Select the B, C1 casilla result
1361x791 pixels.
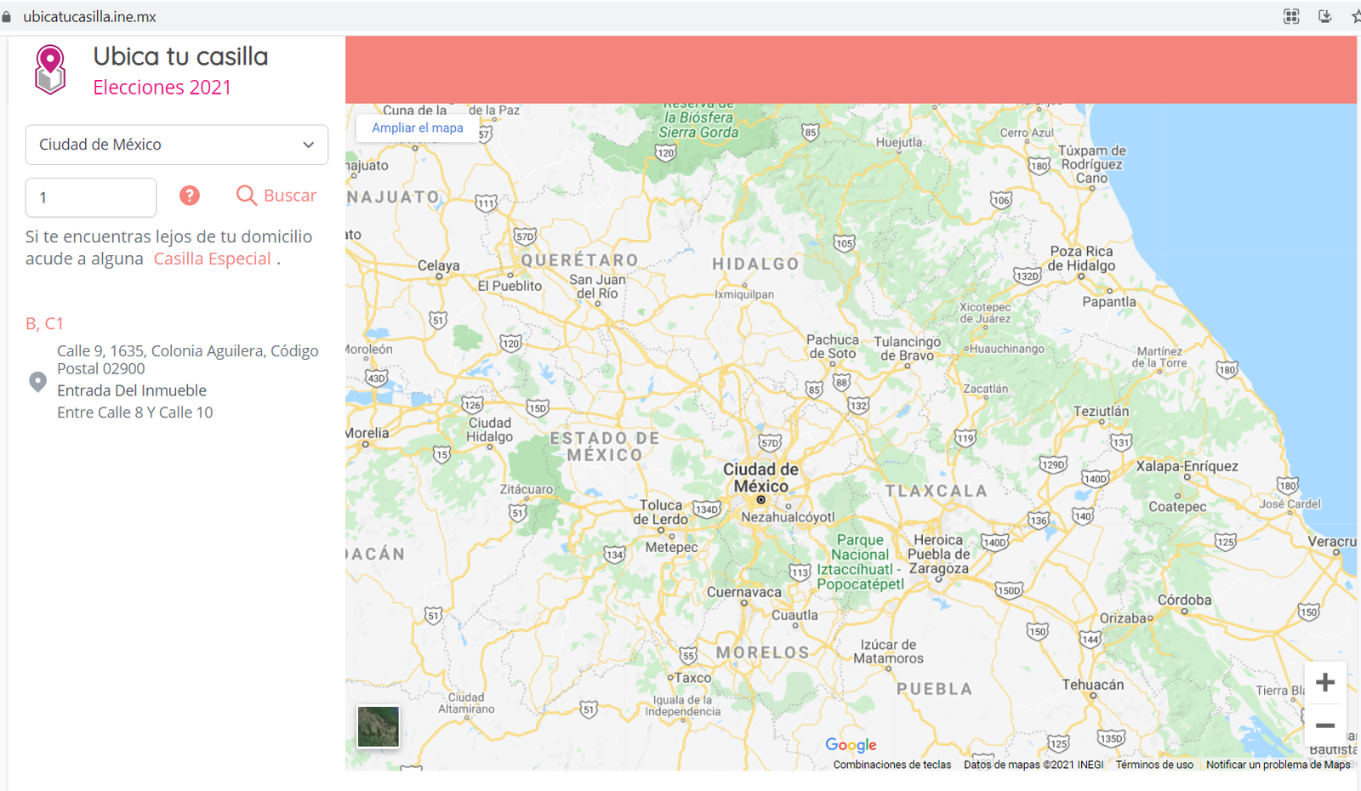coord(44,323)
